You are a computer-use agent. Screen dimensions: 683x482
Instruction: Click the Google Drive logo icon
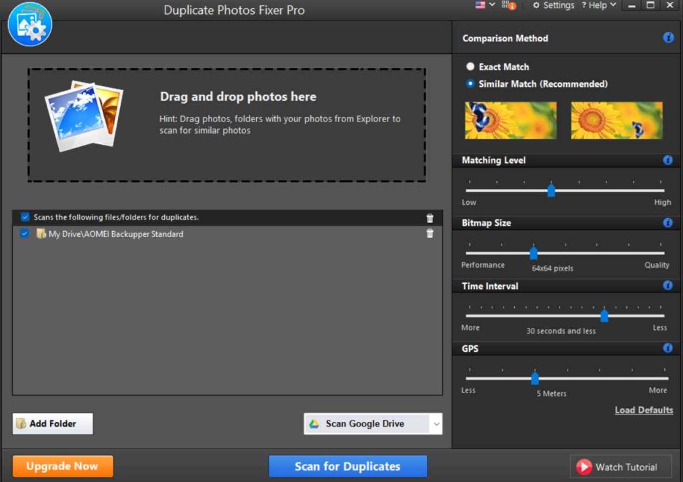pos(314,424)
